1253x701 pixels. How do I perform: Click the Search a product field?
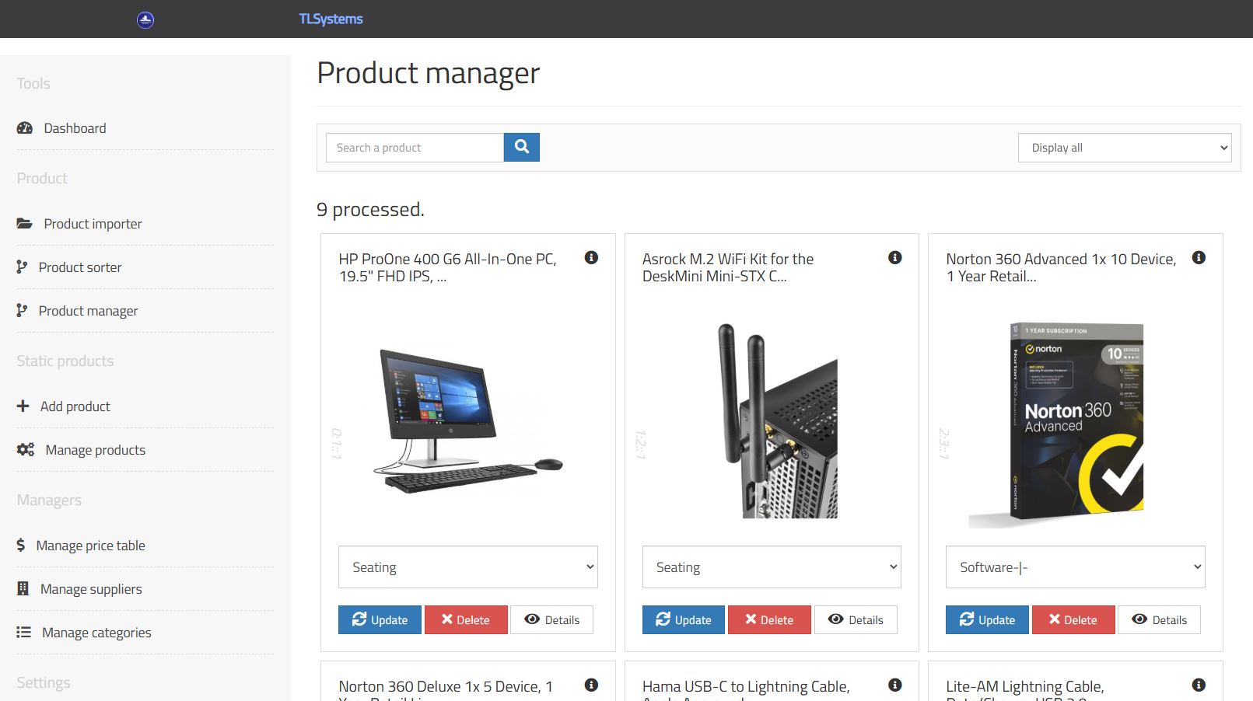(x=415, y=148)
